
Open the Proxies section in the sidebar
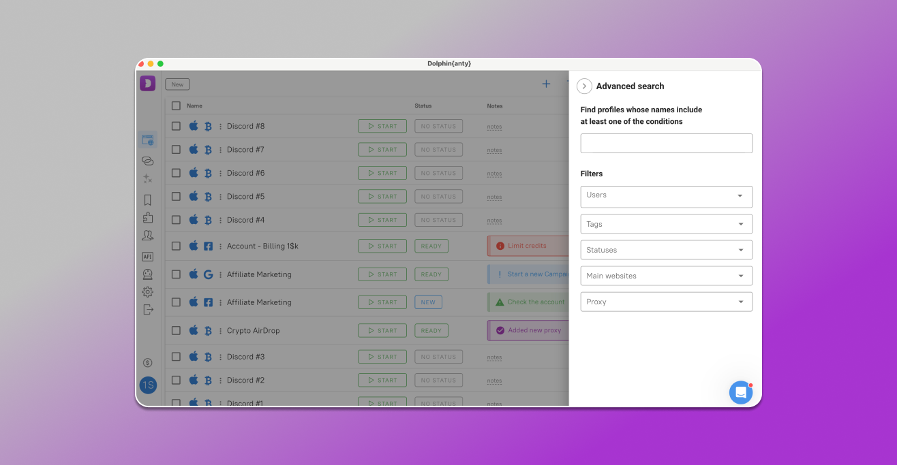click(148, 161)
